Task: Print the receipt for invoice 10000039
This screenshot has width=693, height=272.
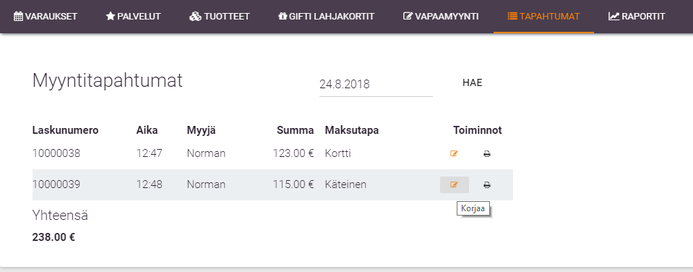Action: [x=486, y=185]
